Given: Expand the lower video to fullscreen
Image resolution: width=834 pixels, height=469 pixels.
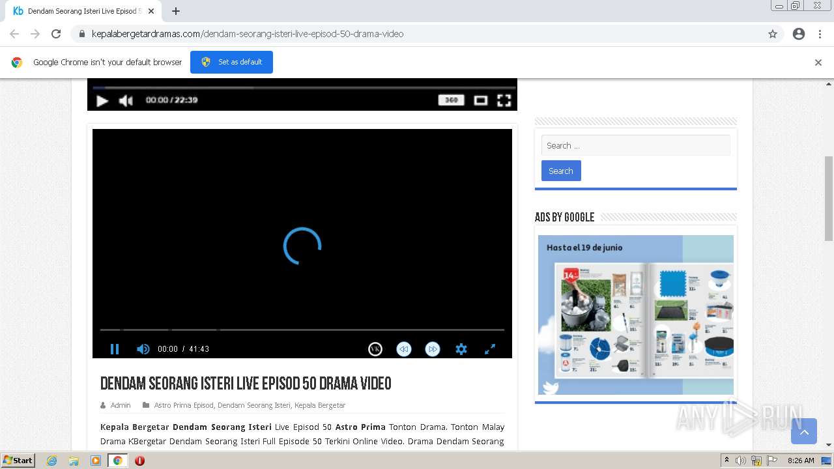Looking at the screenshot, I should point(490,349).
